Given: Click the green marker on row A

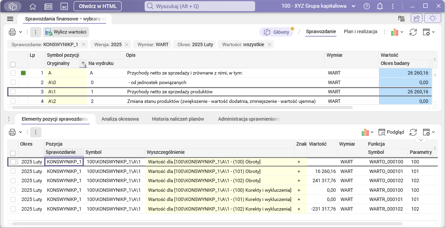Looking at the screenshot, I should coord(23,73).
